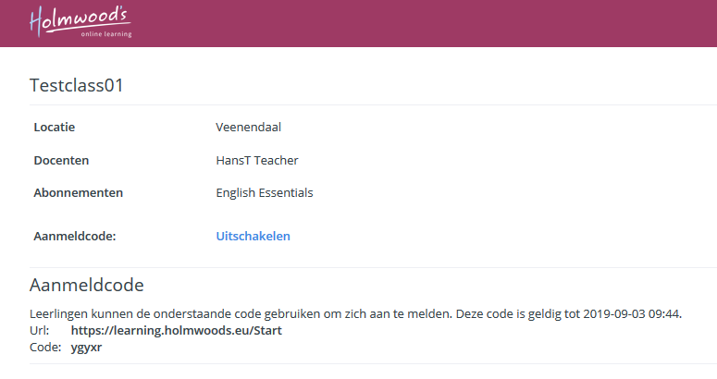Click the Docenten label
This screenshot has height=379, width=717.
(x=61, y=160)
